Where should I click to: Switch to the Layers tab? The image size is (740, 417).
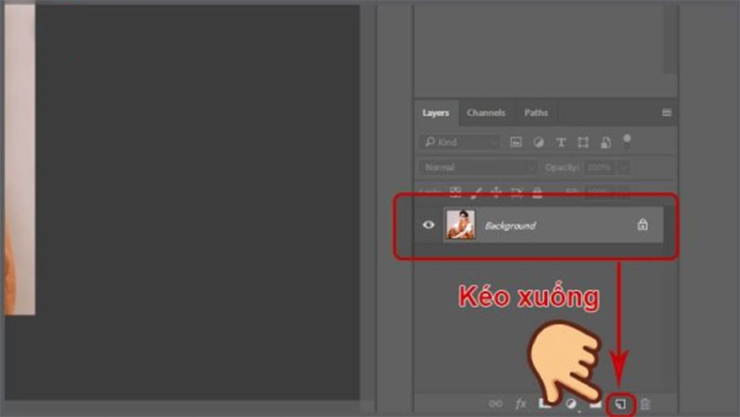(x=436, y=112)
